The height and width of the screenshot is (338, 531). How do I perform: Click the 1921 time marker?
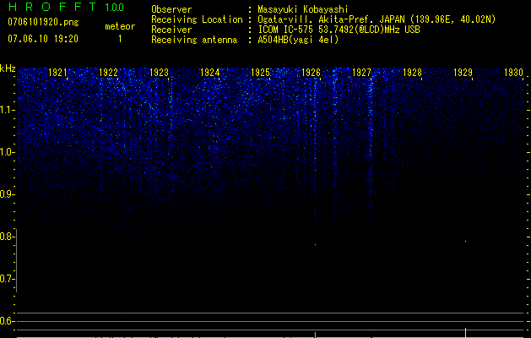point(58,72)
